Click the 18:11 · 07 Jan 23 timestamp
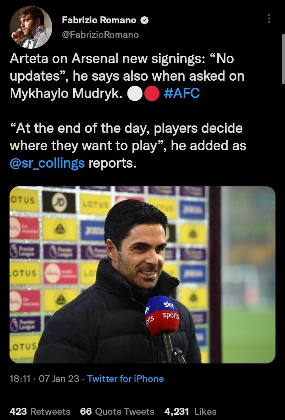Viewport: 285px width, 420px height. [44, 379]
